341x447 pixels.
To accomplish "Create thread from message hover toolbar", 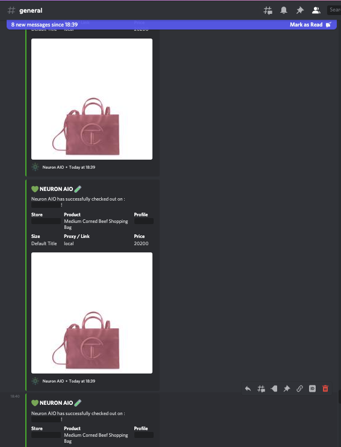I will pos(261,389).
